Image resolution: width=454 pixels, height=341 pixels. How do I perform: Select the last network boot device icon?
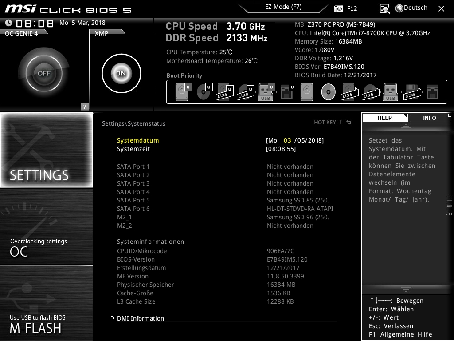click(x=432, y=92)
